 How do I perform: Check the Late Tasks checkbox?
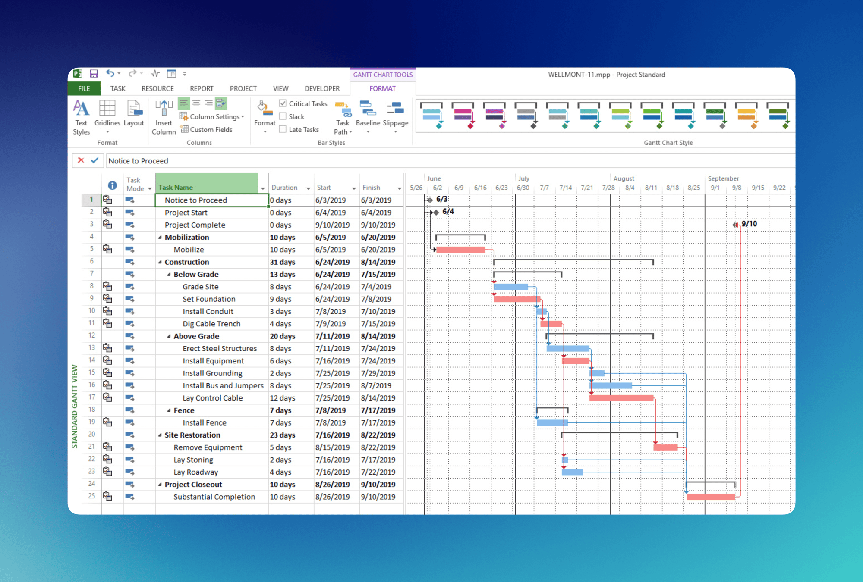coord(283,129)
